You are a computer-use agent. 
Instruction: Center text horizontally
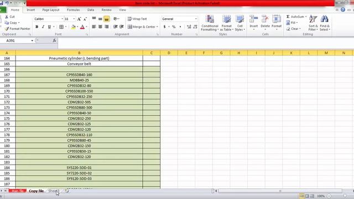tap(100, 27)
